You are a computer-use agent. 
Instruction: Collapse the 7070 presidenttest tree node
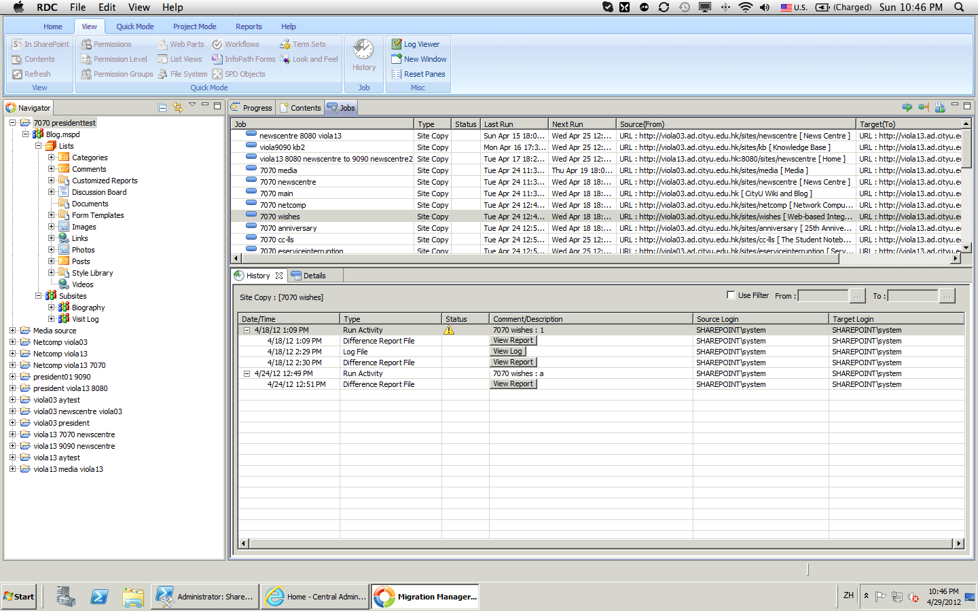(12, 123)
